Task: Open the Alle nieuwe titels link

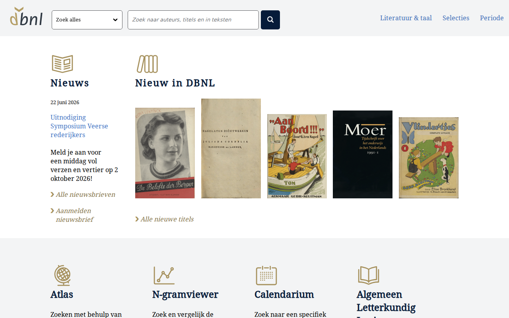Action: 164,219
